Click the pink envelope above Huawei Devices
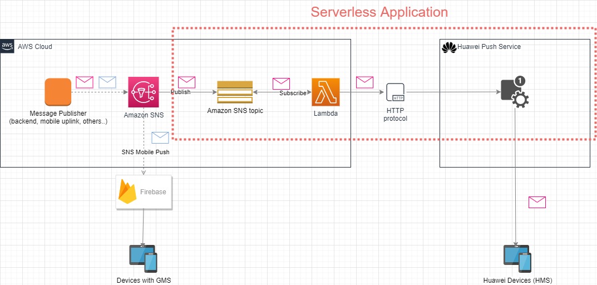This screenshot has height=285, width=597. click(537, 202)
